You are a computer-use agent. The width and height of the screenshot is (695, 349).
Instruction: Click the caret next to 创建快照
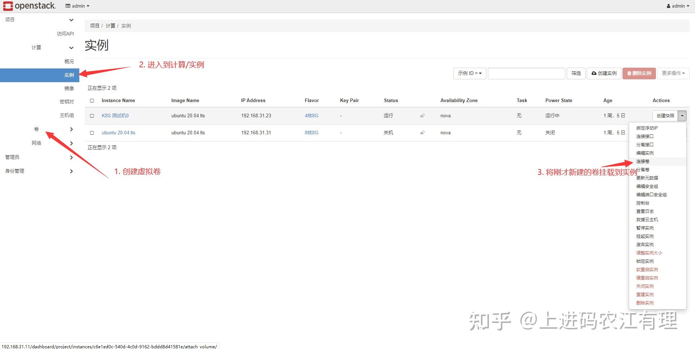pos(682,115)
